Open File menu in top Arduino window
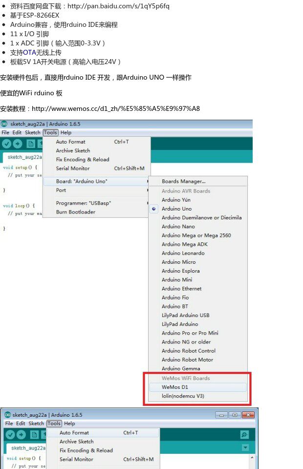This screenshot has height=469, width=303. 5,132
